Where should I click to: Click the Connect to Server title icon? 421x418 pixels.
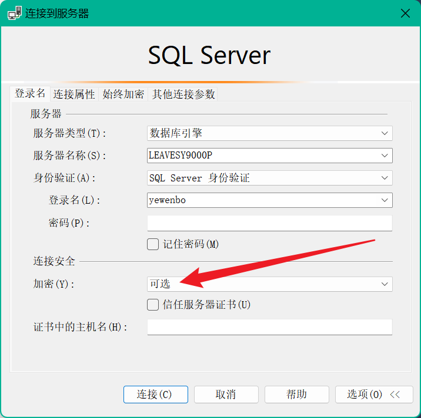pyautogui.click(x=15, y=13)
